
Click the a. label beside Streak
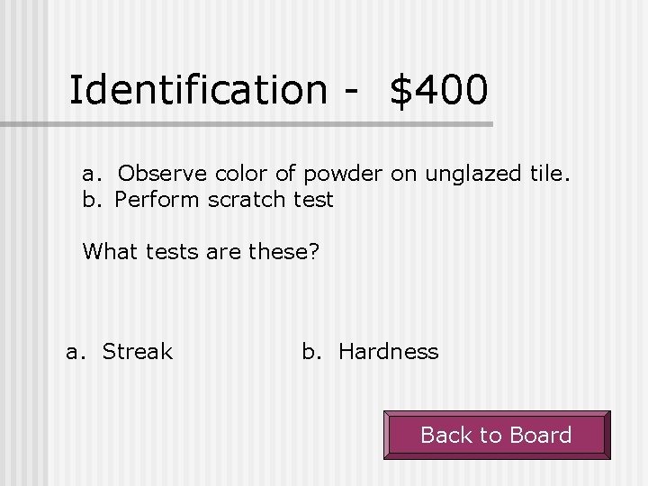[x=76, y=353]
